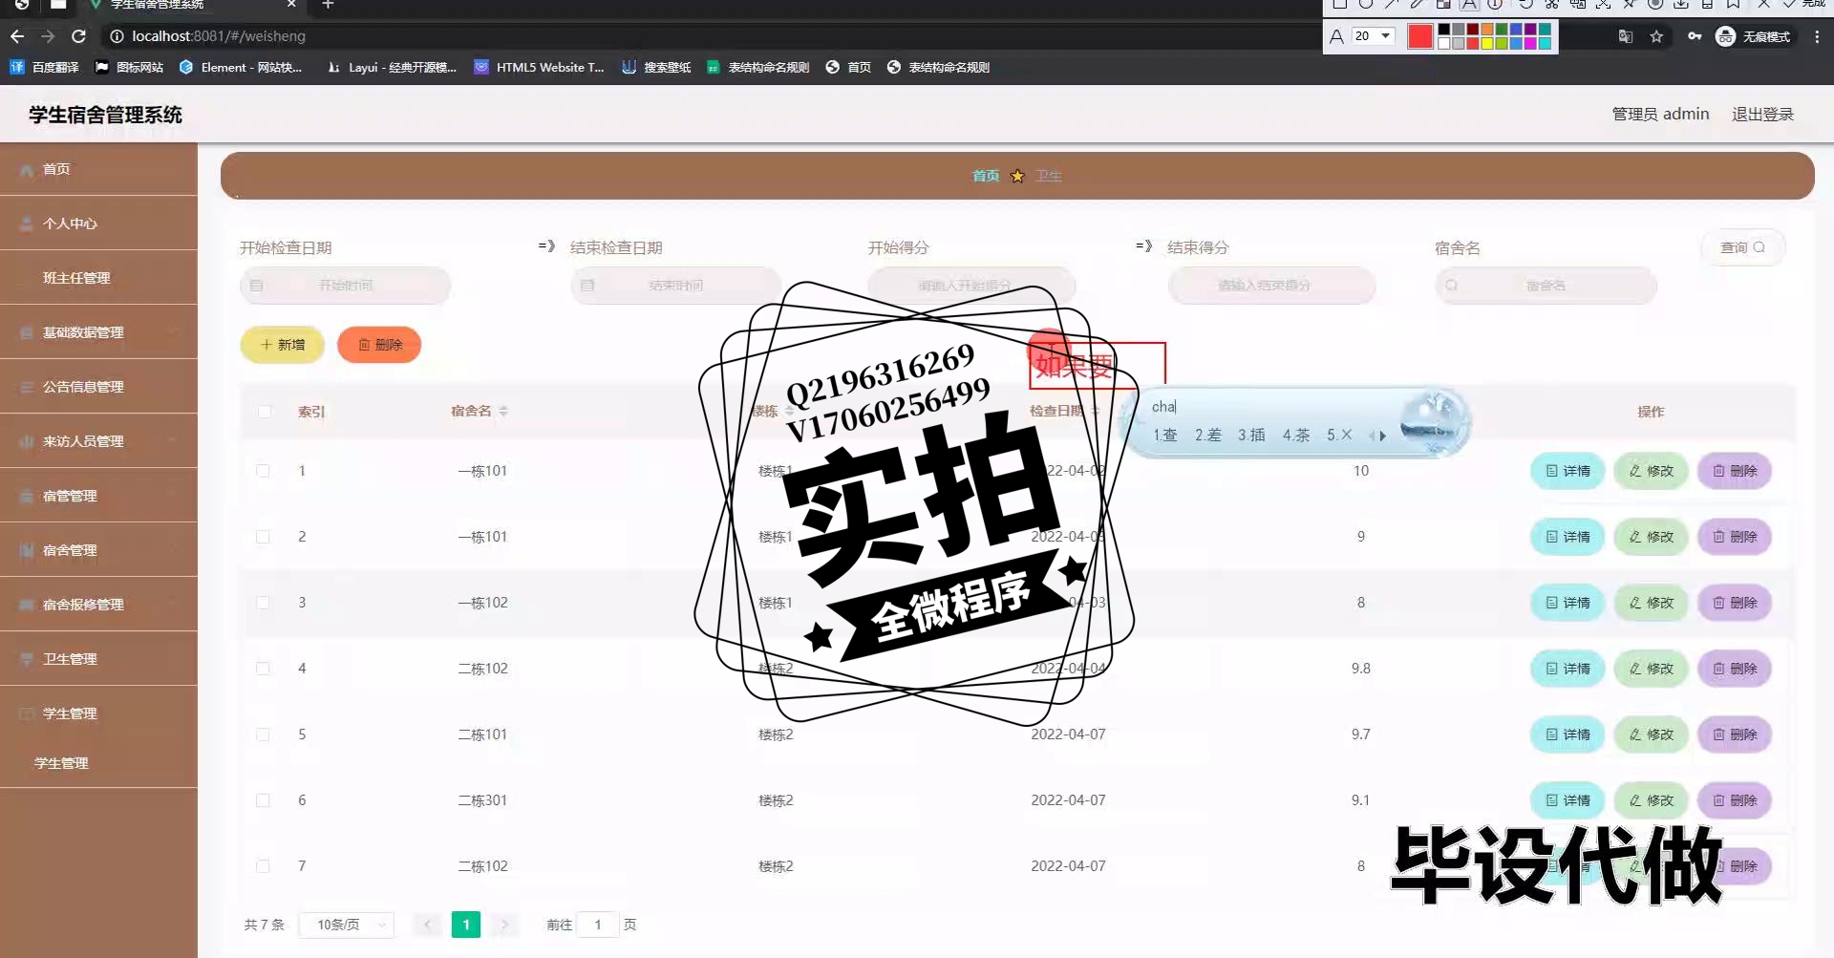Click the magnifier icon in 宿舍名 search field

[x=1451, y=286]
